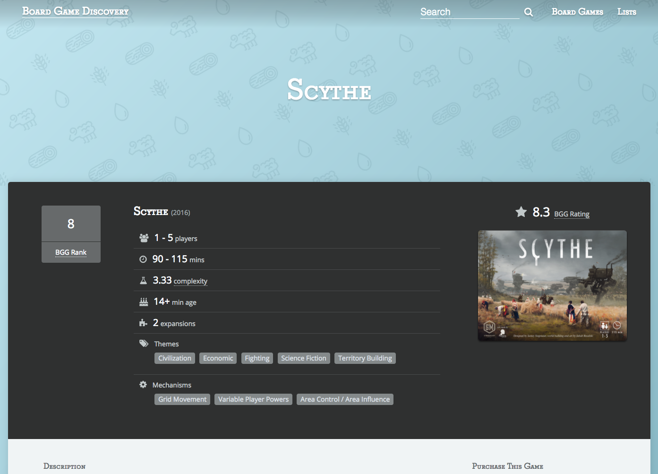Image resolution: width=658 pixels, height=474 pixels.
Task: Select Area Control / Area Influence tag
Action: 345,399
